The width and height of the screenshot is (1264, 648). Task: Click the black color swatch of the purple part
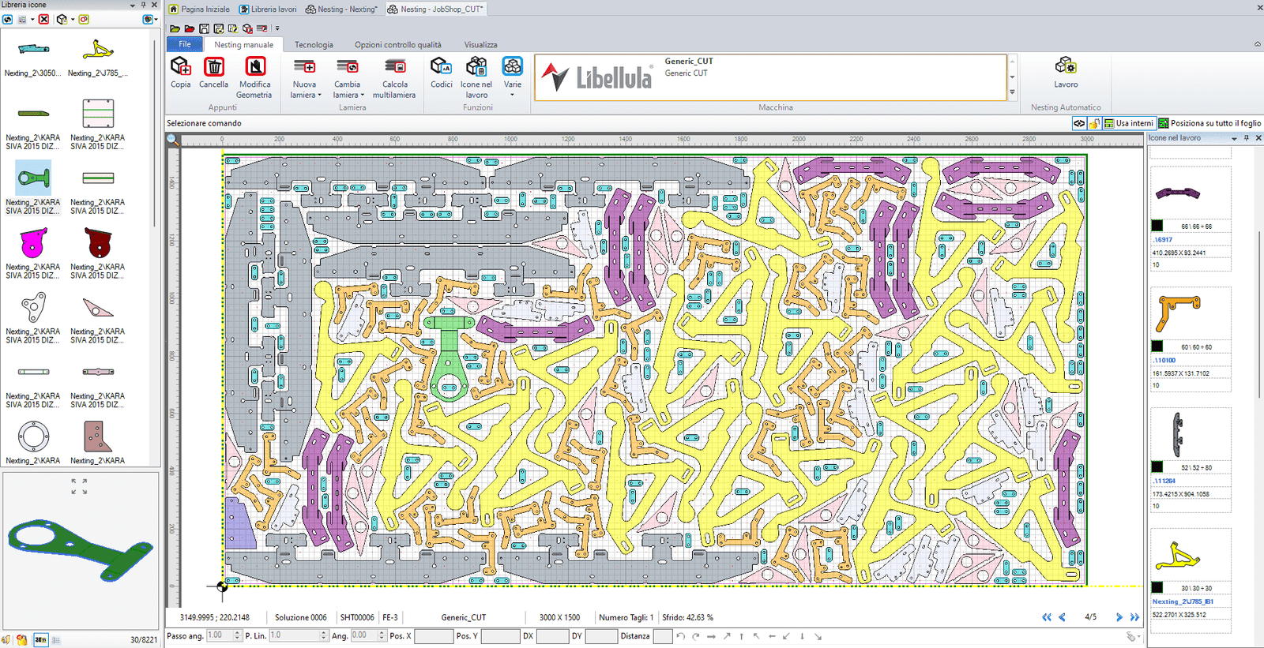[x=1157, y=226]
